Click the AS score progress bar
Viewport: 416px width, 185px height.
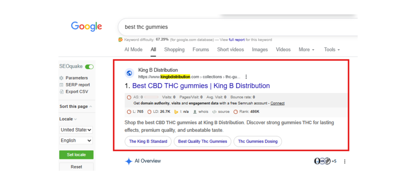[x=151, y=97]
